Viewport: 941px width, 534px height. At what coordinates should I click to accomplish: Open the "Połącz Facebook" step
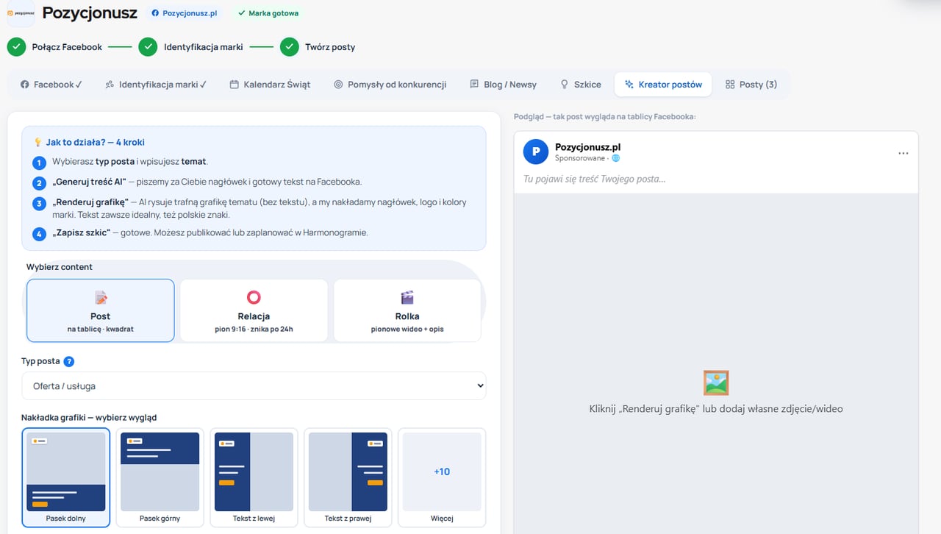click(x=67, y=47)
